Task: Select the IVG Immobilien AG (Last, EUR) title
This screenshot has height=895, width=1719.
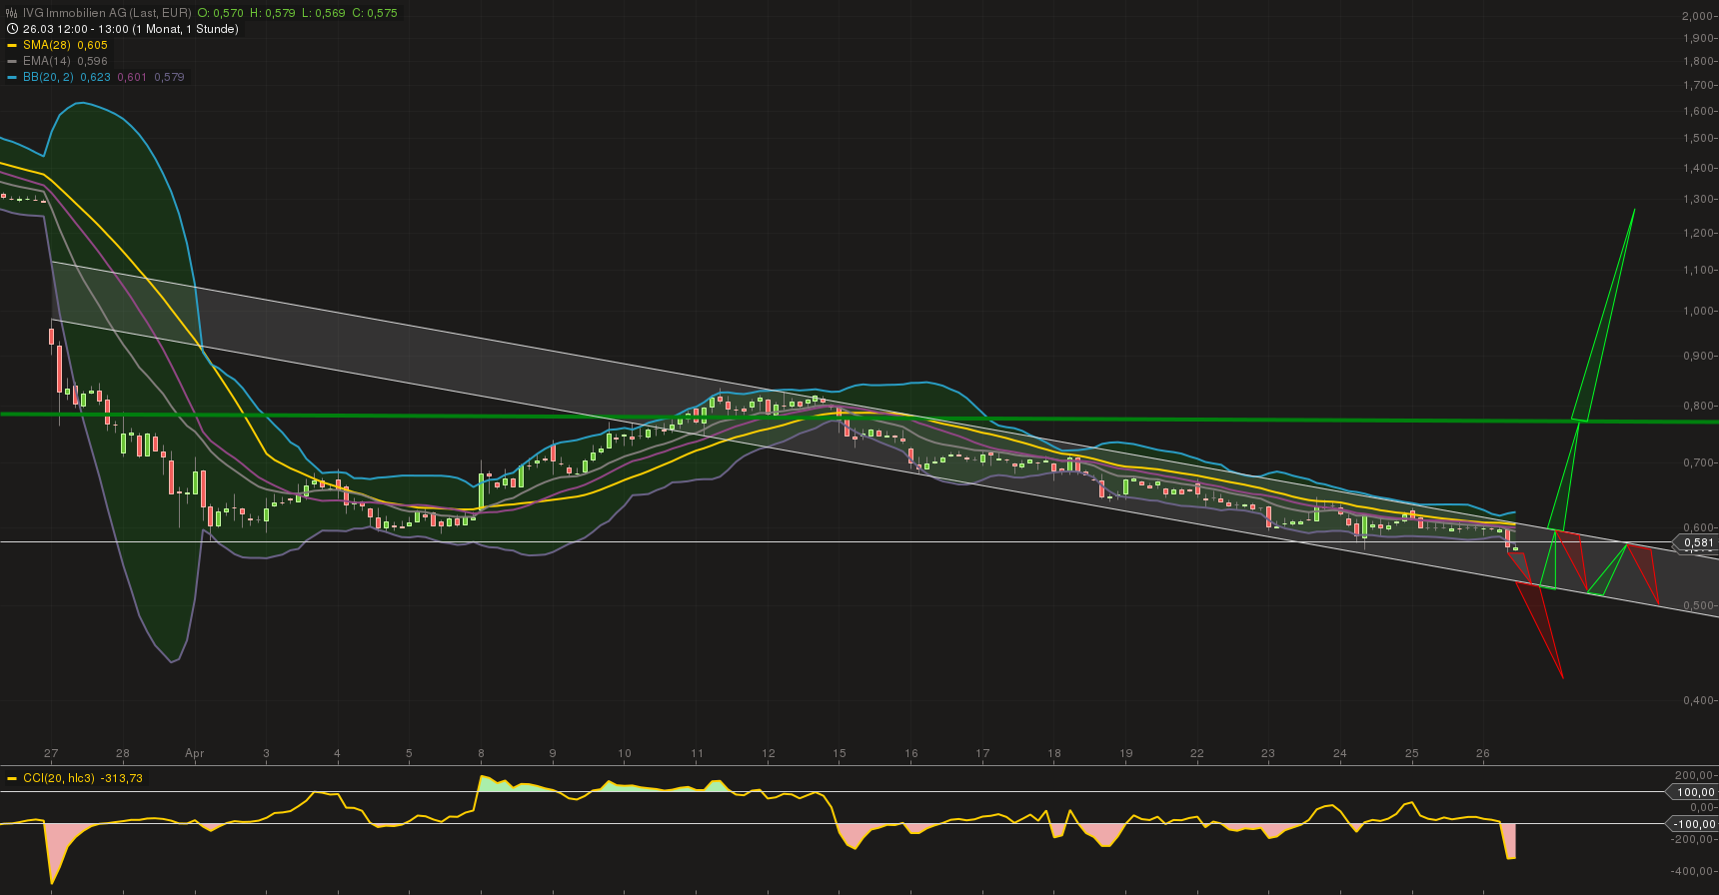Action: click(106, 13)
